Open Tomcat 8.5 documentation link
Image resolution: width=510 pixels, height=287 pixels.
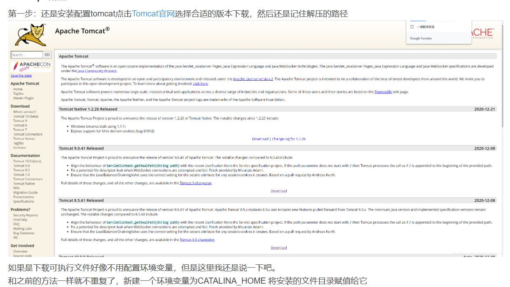pos(21,170)
